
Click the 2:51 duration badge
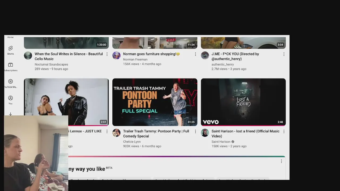103,122
